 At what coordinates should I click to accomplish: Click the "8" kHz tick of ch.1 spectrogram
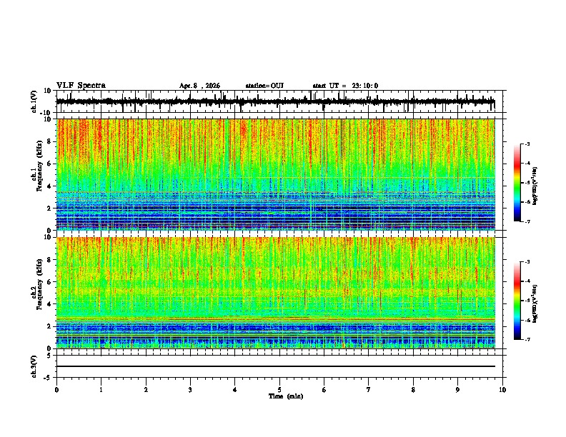pyautogui.click(x=49, y=141)
